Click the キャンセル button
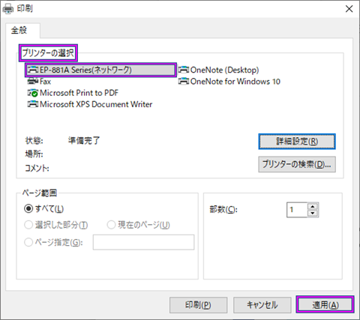The height and width of the screenshot is (320, 360). [262, 305]
